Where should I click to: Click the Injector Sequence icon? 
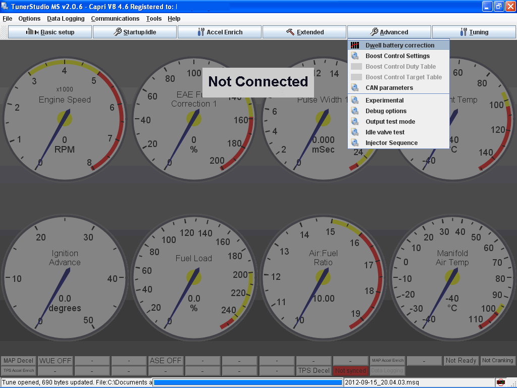coord(355,142)
